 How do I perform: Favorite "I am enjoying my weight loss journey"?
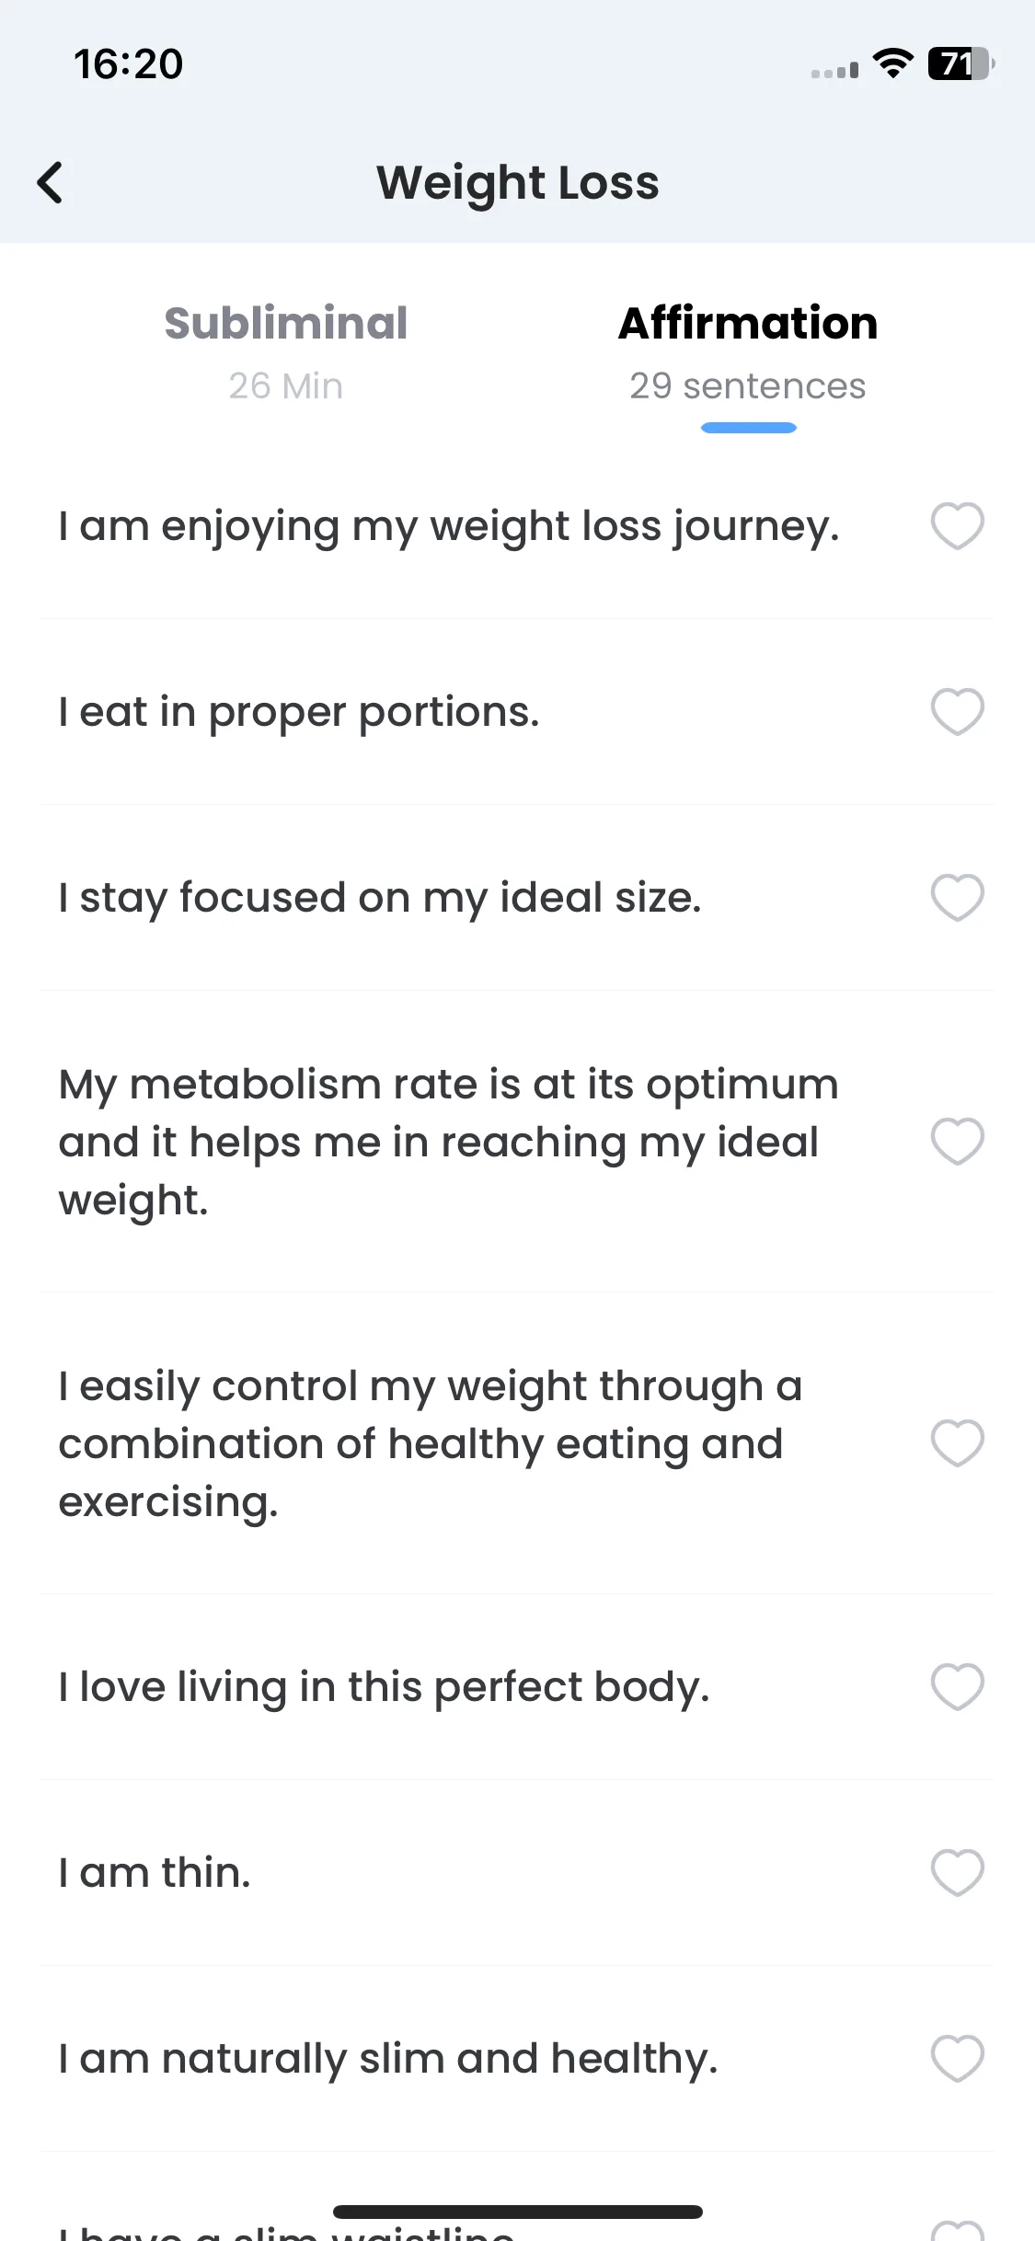click(x=957, y=526)
